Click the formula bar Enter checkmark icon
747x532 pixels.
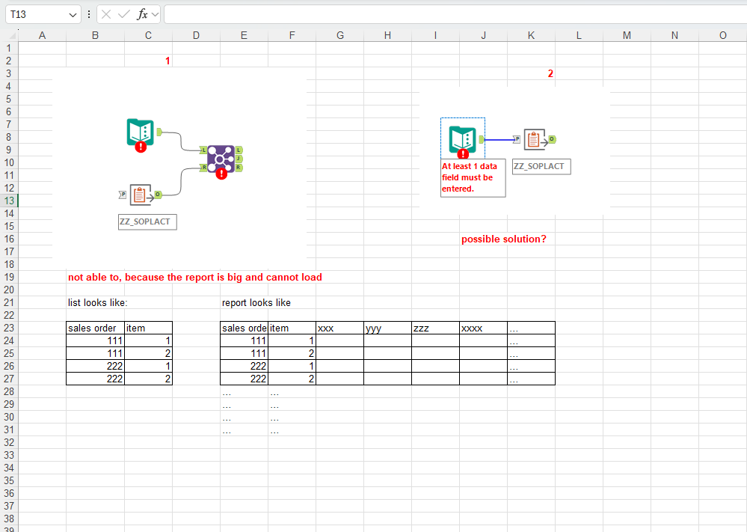pos(124,15)
